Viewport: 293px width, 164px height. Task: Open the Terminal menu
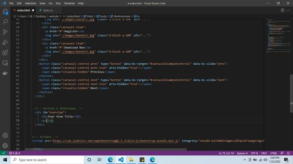click(x=69, y=3)
